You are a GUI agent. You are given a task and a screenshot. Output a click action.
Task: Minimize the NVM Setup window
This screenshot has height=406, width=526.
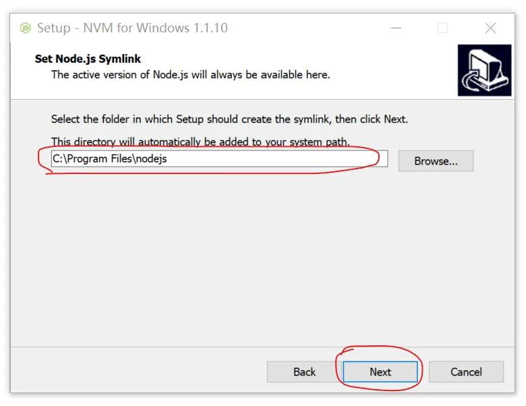[x=394, y=28]
